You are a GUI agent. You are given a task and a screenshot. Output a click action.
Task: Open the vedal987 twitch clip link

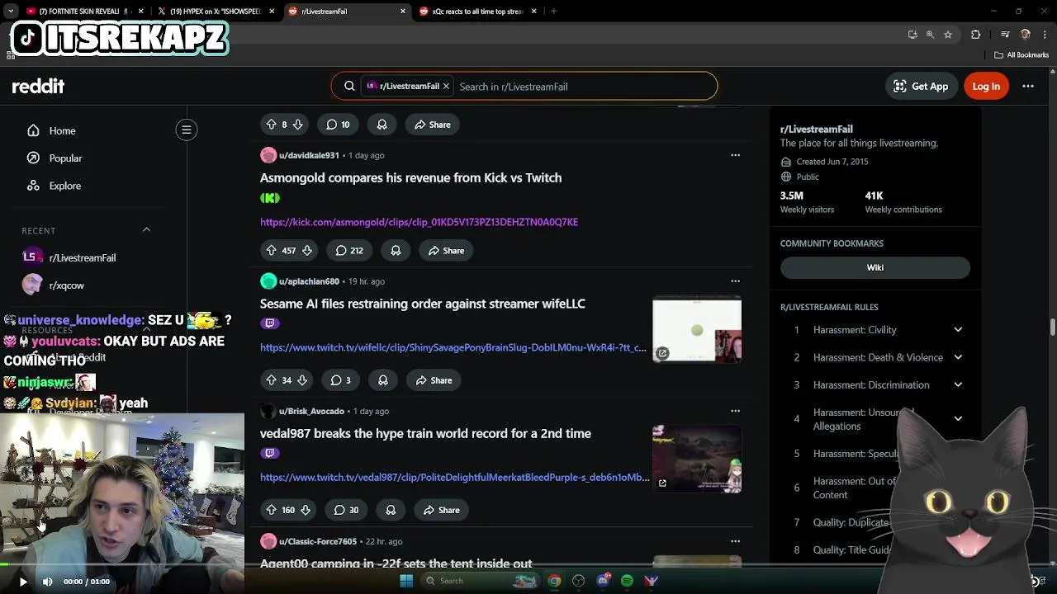(455, 477)
